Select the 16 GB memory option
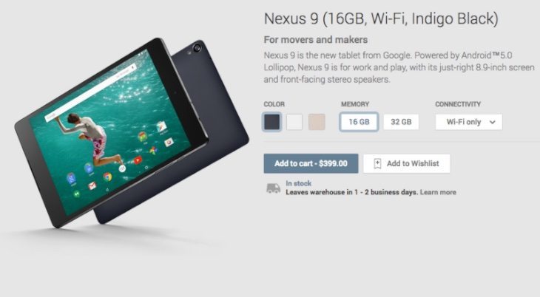This screenshot has width=540, height=297. [x=359, y=122]
